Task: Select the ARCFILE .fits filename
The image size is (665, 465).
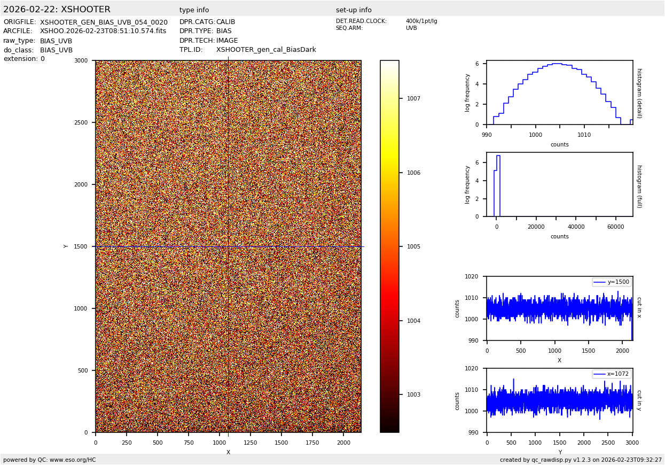Action: point(103,32)
